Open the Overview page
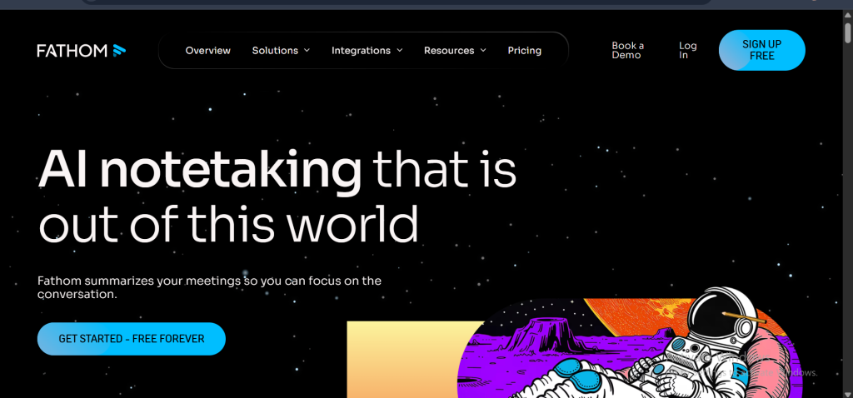 [x=207, y=51]
